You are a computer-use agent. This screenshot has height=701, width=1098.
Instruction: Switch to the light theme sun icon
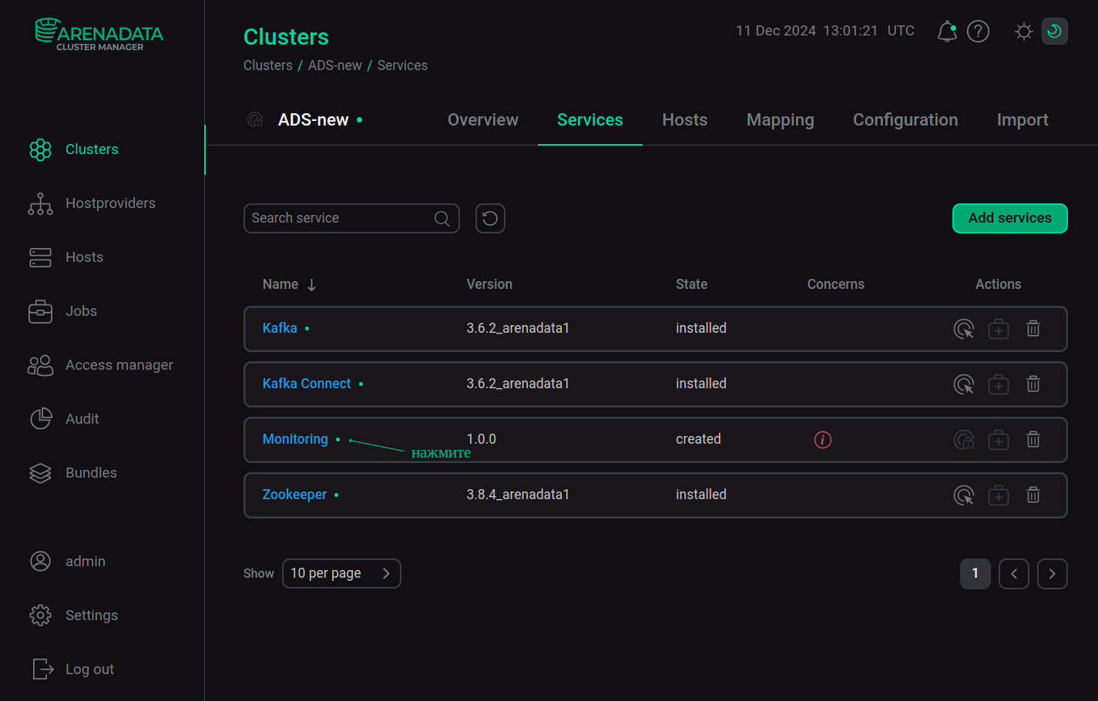(x=1024, y=32)
